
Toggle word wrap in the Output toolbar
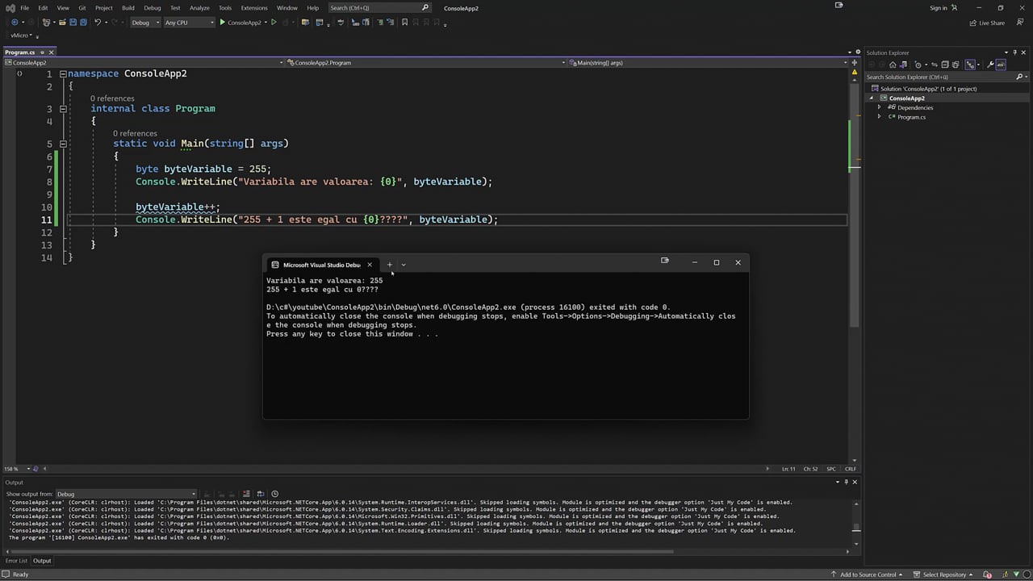261,494
